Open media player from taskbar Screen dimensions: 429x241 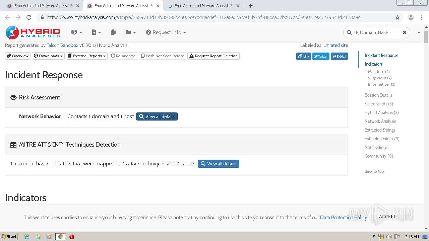[49, 237]
